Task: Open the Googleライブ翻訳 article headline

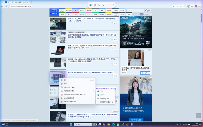Action: [92, 20]
